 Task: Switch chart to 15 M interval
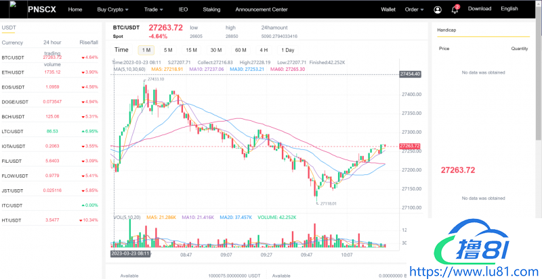191,50
